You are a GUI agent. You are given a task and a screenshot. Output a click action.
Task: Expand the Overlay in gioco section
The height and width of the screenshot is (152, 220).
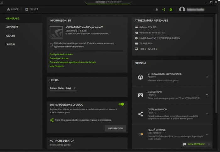click(x=207, y=114)
